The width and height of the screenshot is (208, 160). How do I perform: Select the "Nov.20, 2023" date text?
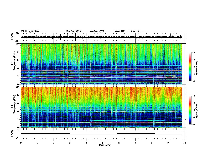73,31
